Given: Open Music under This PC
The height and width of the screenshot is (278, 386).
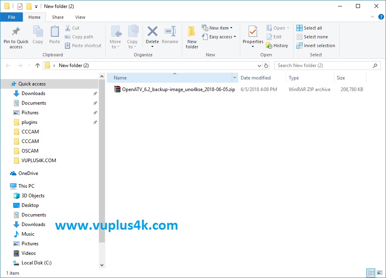Looking at the screenshot, I should pos(28,234).
